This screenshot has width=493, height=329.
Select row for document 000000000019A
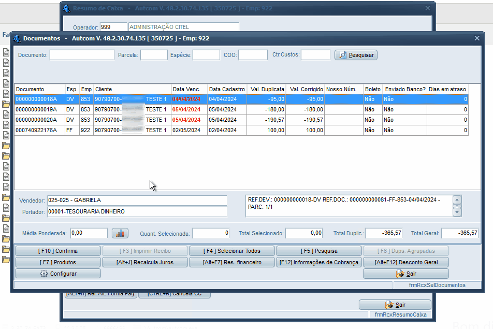tap(241, 109)
